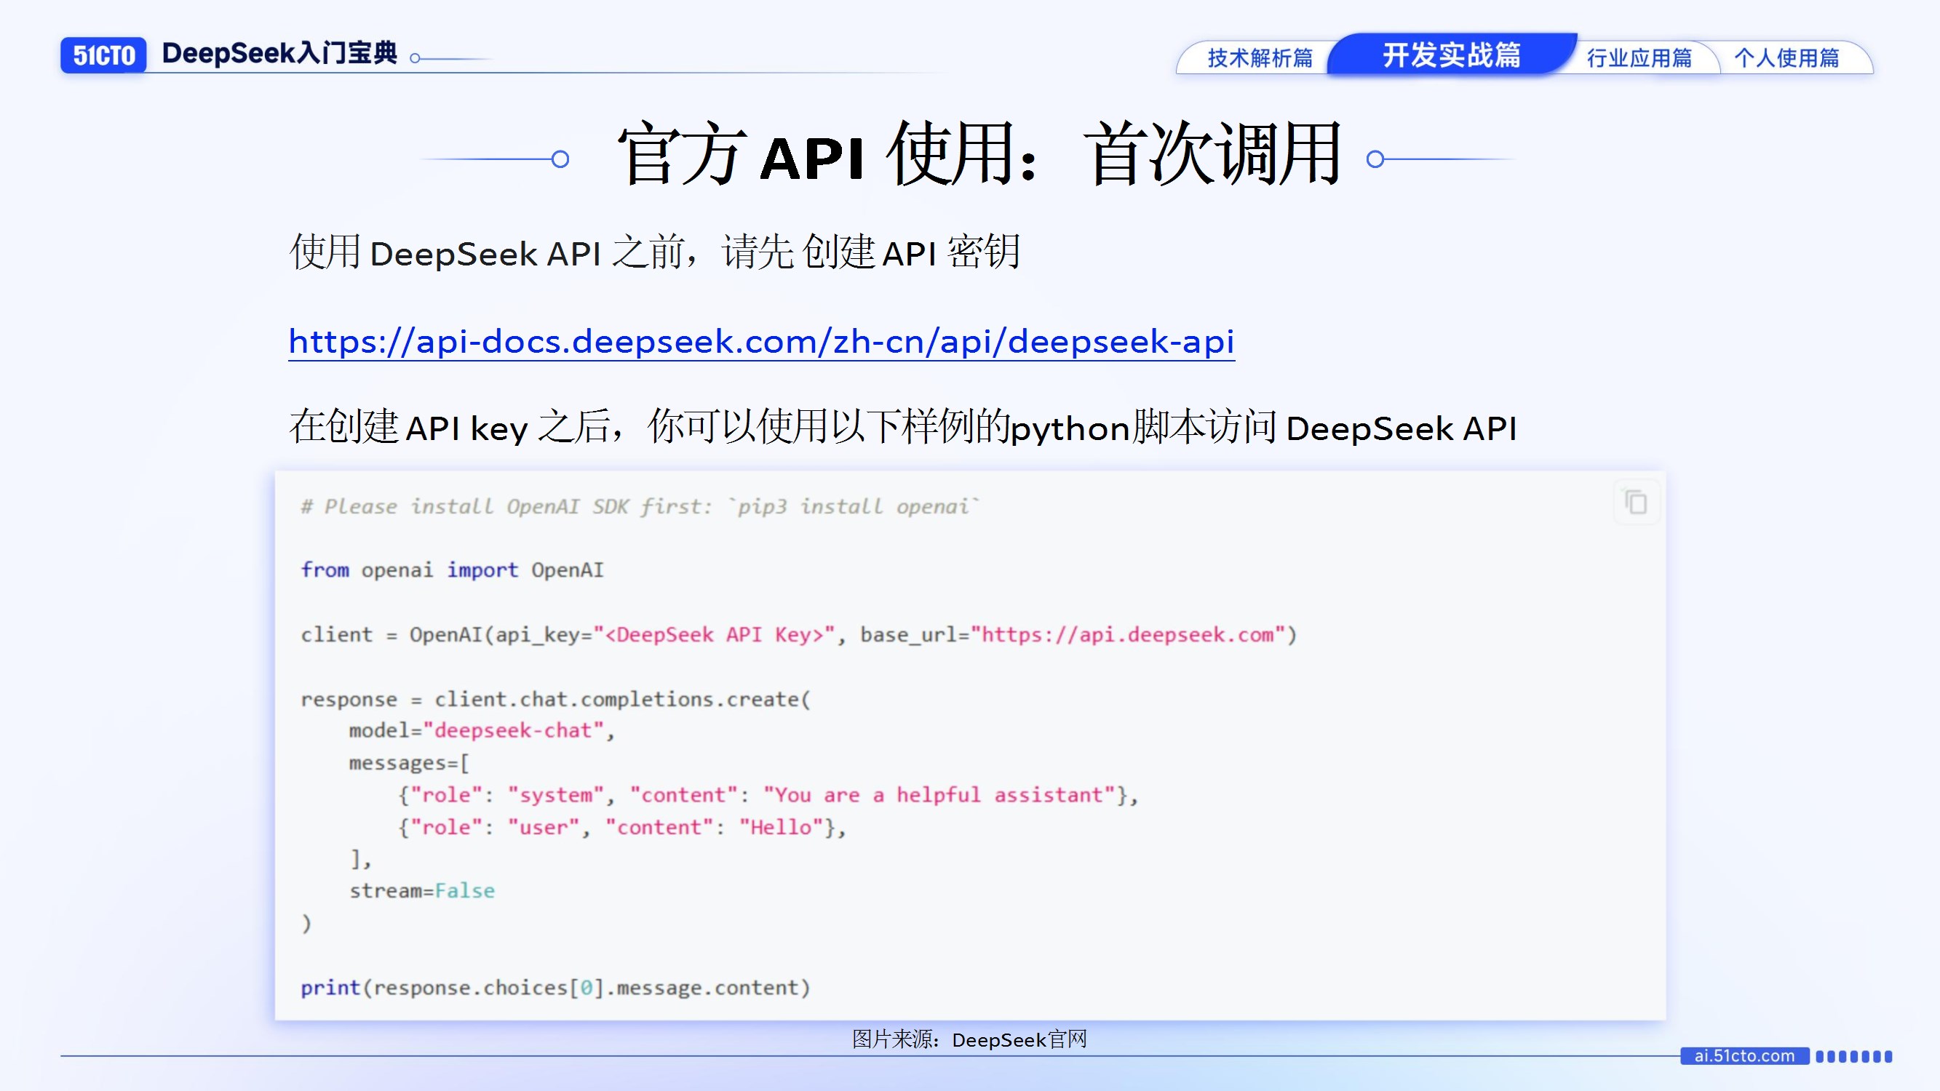
Task: Click the circle marker left of slide title
Action: [x=560, y=159]
